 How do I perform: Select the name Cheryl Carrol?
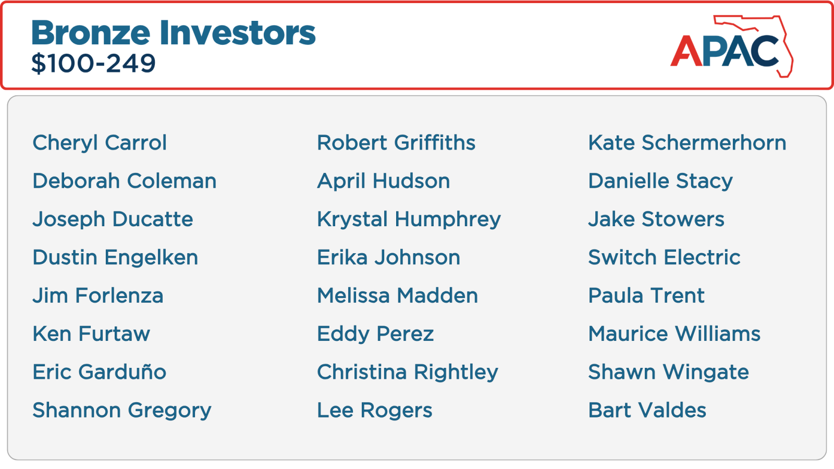[x=100, y=143]
